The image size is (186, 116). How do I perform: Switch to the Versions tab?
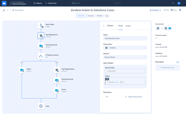coord(91,16)
